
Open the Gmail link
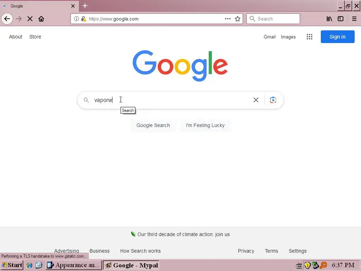tap(270, 37)
